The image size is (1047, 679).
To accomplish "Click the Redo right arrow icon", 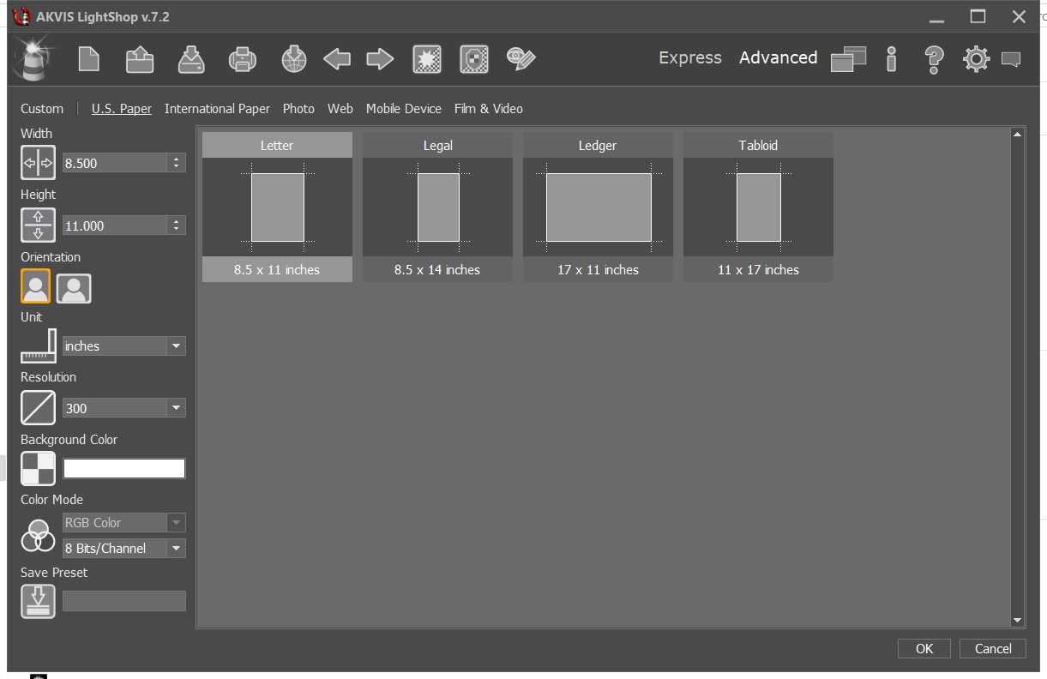I will tap(380, 58).
